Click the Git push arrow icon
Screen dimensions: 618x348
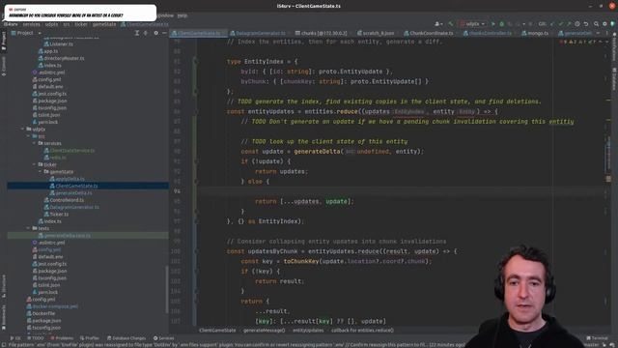coord(569,24)
